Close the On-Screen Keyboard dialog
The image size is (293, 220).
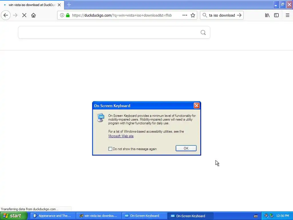click(197, 106)
